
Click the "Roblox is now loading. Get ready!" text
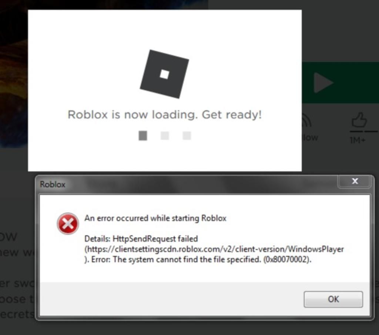tap(165, 115)
